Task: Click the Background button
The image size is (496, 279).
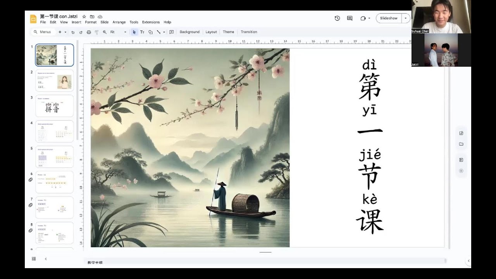Action: 189,32
